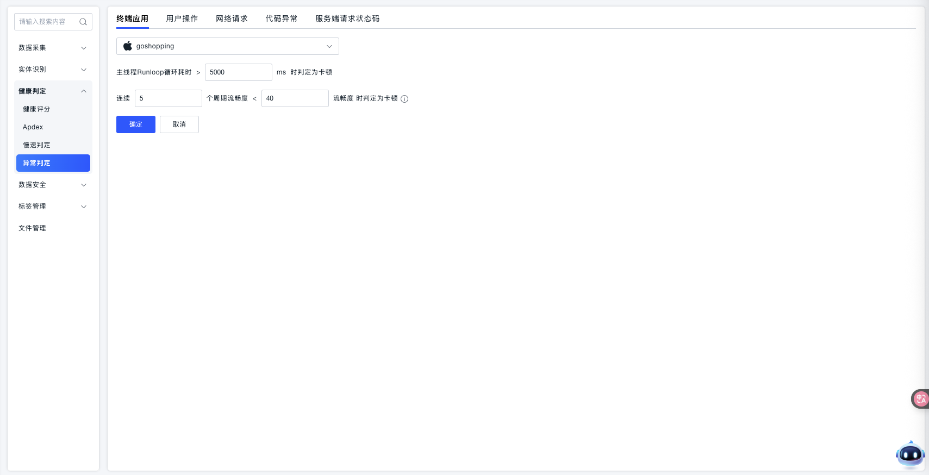The width and height of the screenshot is (929, 475).
Task: Open 健康评分 in the sidebar
Action: 36,109
